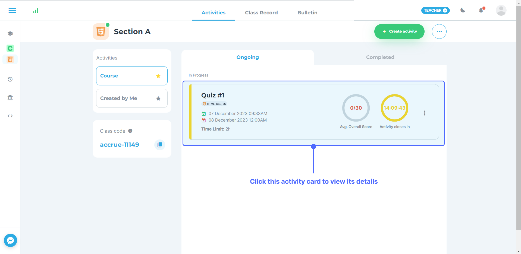The image size is (521, 254).
Task: Open the hamburger menu
Action: [x=12, y=11]
